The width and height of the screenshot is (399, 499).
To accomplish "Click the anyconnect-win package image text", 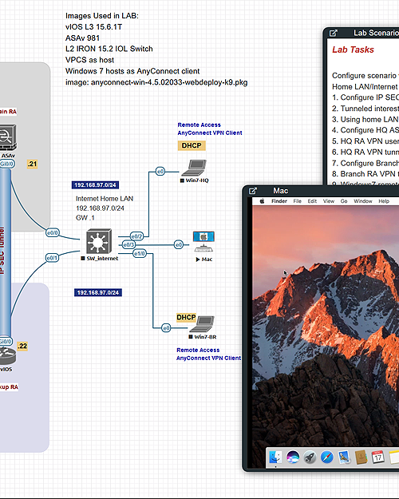I will click(x=156, y=82).
